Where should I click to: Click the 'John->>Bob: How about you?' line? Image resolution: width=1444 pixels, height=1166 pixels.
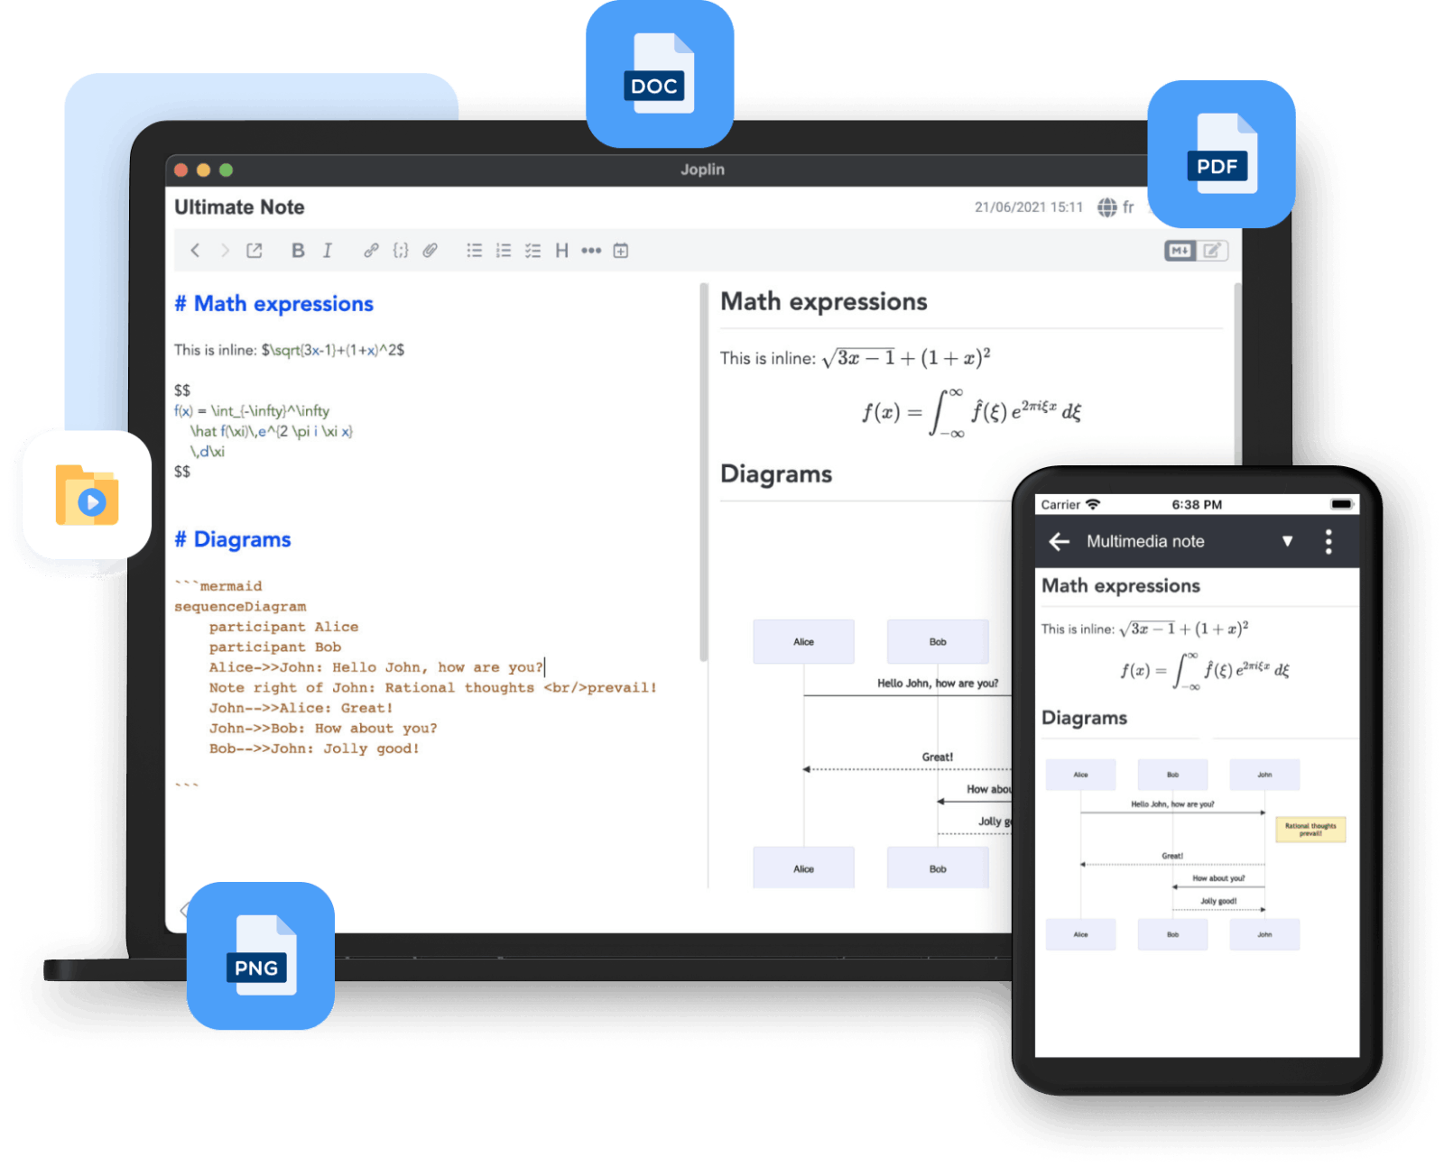pos(323,728)
